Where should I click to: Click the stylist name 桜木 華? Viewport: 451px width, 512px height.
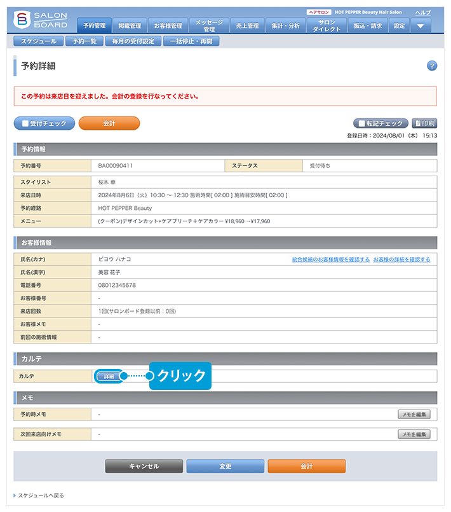(x=107, y=182)
